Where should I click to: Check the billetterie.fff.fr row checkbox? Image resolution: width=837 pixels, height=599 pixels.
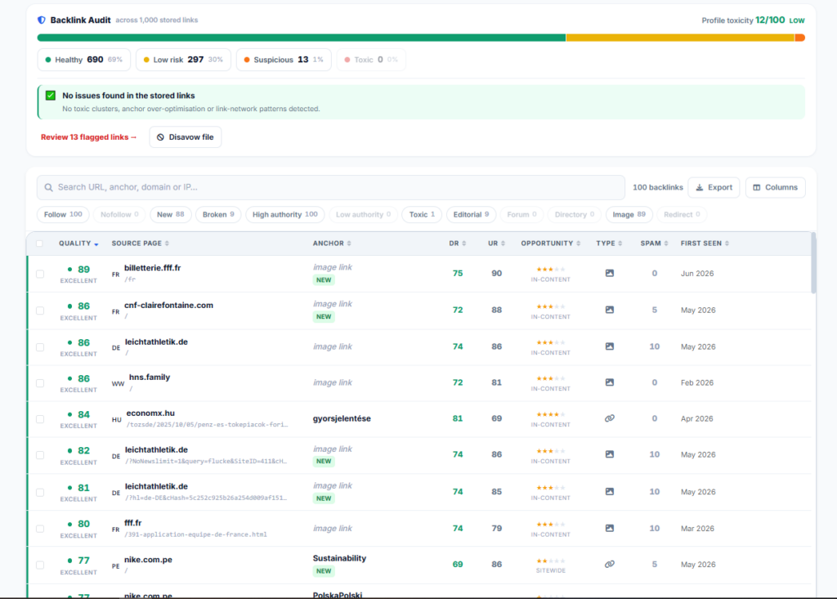pyautogui.click(x=40, y=274)
